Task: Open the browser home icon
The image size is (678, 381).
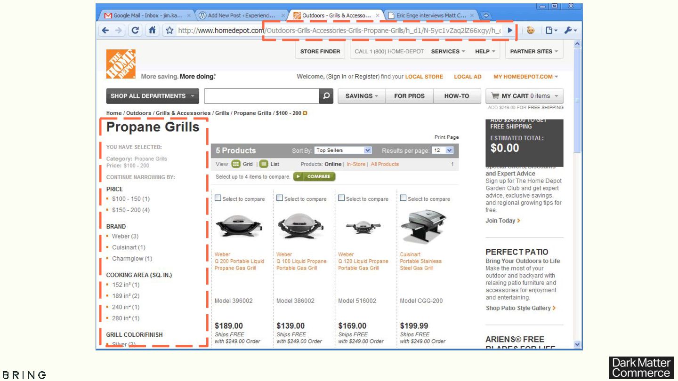Action: point(152,31)
